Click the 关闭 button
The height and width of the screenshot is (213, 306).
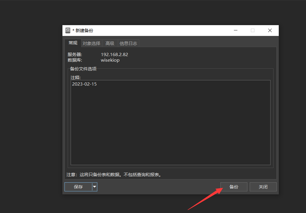263,187
